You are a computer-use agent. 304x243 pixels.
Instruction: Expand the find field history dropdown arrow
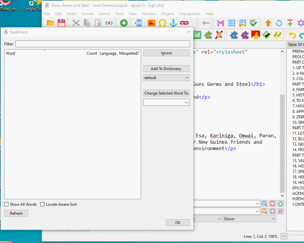pos(257,204)
